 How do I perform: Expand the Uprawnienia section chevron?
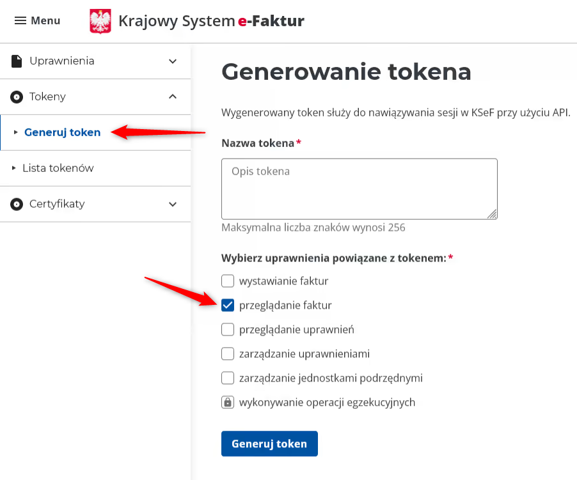point(173,61)
